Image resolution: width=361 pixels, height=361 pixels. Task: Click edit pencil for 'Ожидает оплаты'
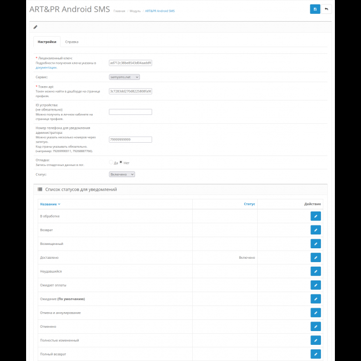click(315, 285)
